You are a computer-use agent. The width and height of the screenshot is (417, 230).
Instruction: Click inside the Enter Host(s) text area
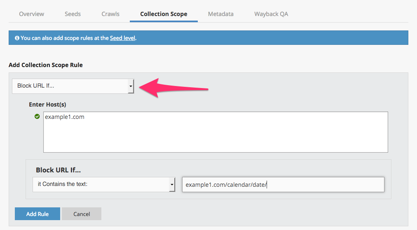pyautogui.click(x=215, y=132)
